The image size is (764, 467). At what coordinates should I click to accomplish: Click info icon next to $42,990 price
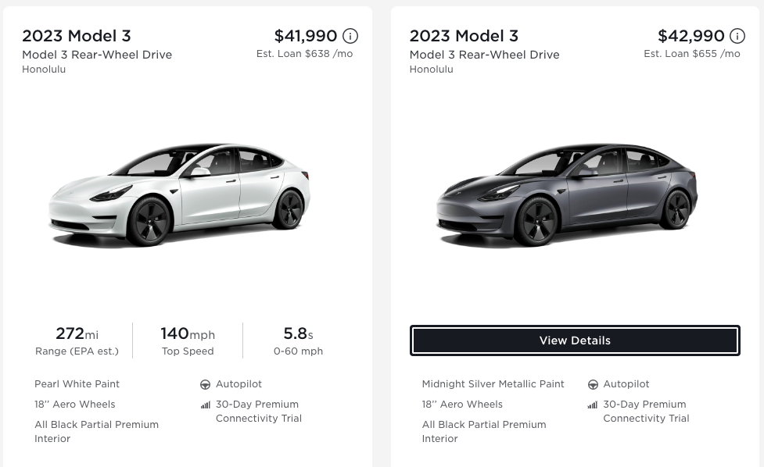(737, 36)
